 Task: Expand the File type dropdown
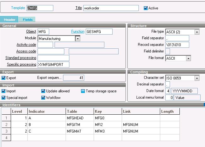pyautogui.click(x=197, y=32)
